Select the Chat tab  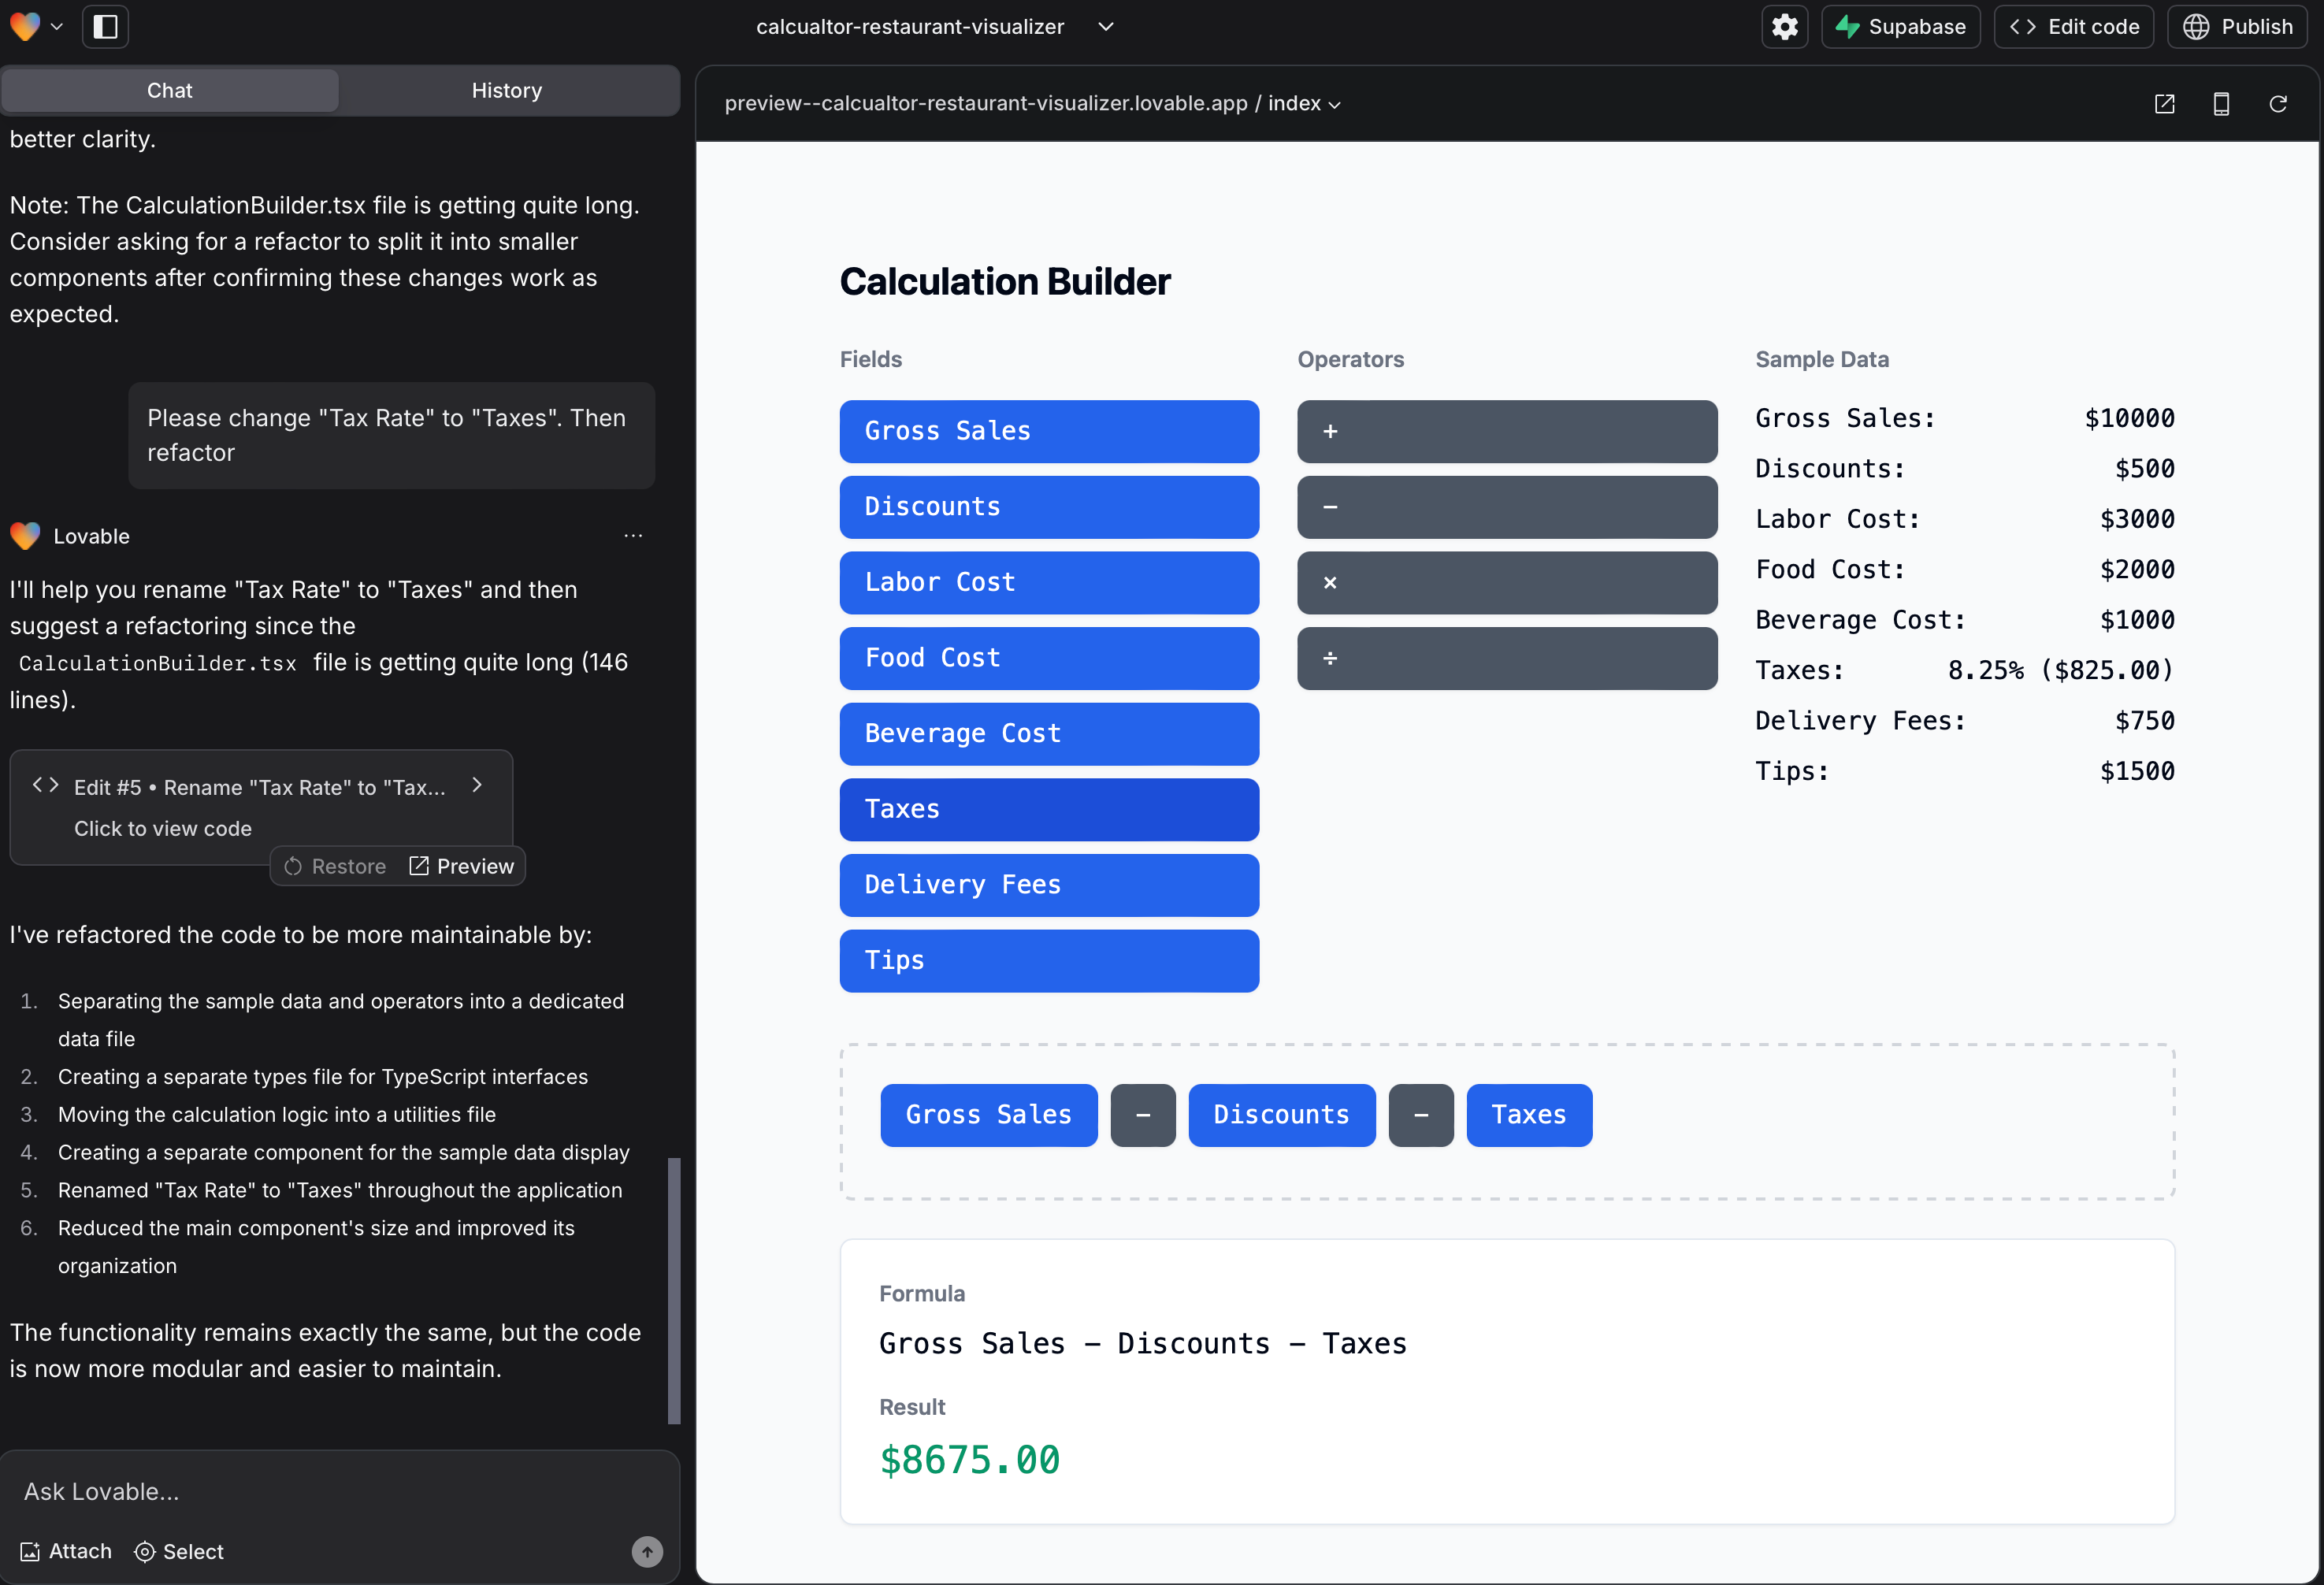tap(170, 91)
